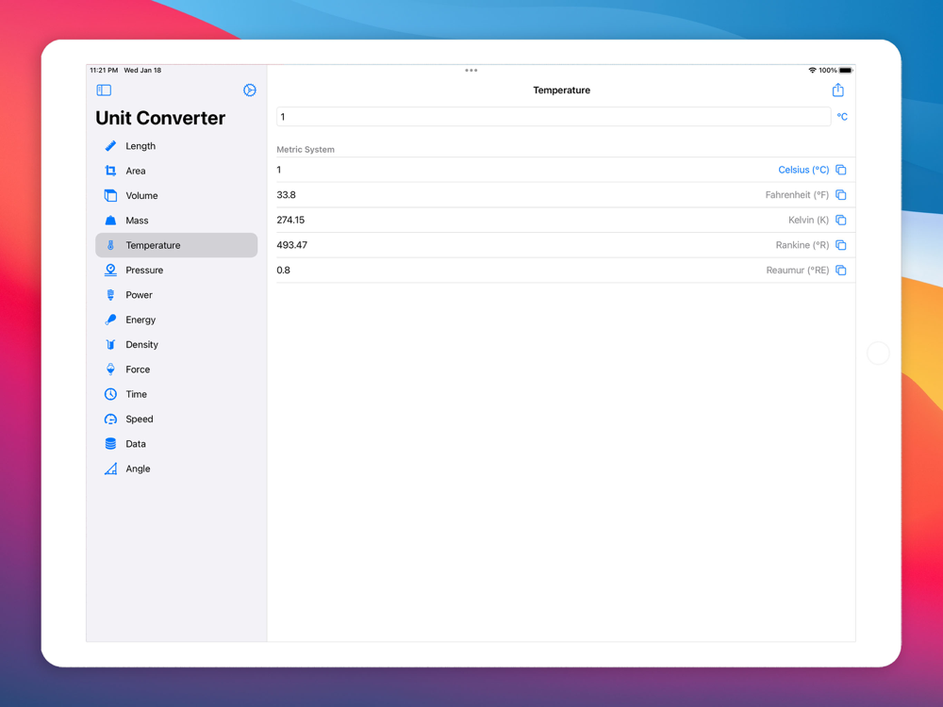Tap the three-dot multitasking control

471,71
